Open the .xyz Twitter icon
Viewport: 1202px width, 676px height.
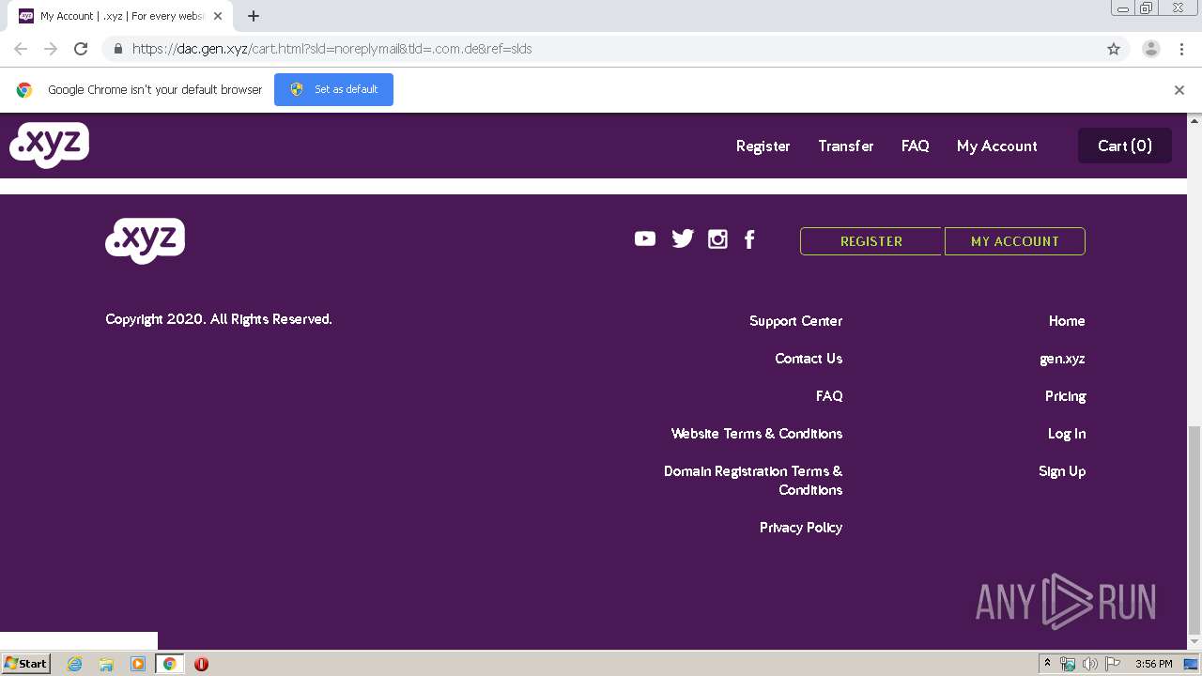[683, 239]
